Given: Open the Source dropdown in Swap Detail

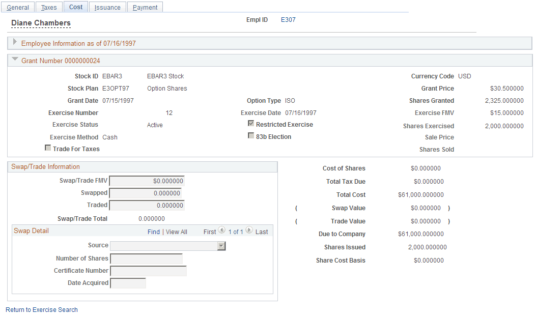Looking at the screenshot, I should 220,246.
